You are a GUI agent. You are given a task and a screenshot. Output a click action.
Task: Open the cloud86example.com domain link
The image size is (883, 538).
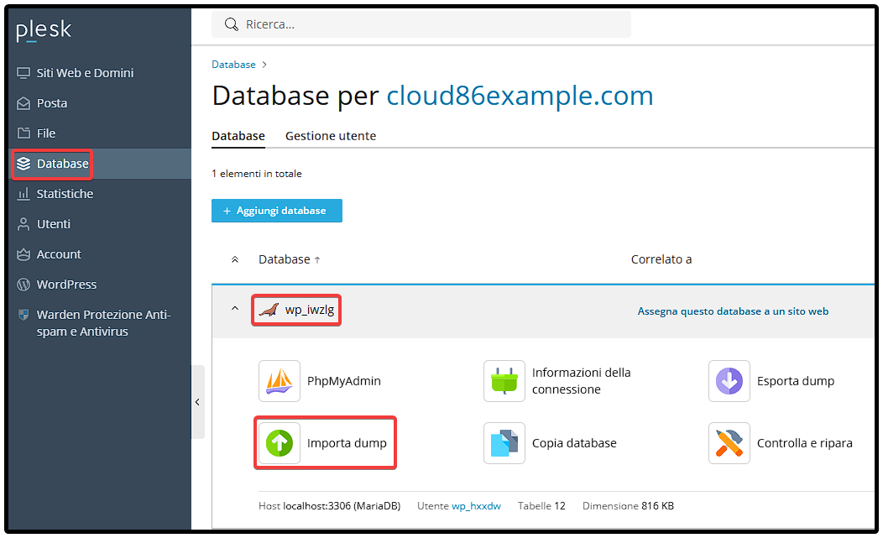[520, 96]
